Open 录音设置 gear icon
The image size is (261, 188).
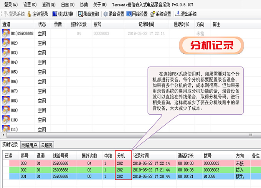click(106, 14)
